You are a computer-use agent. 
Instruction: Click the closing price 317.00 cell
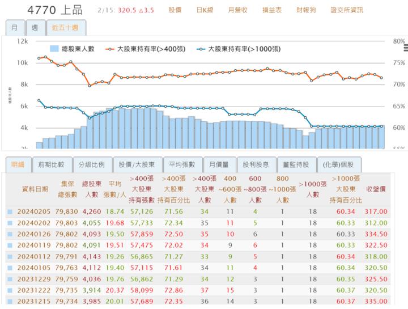coord(376,211)
